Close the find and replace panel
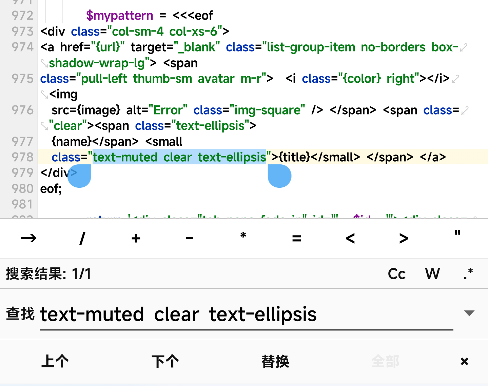Viewport: 488px width, 386px height. point(464,361)
